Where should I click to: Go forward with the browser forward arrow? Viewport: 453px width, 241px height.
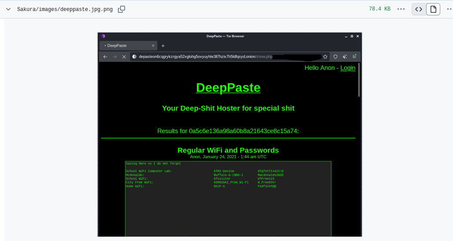click(115, 57)
